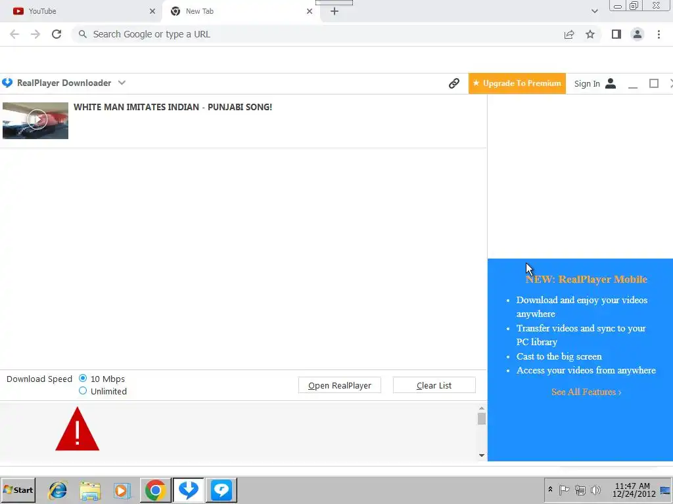Launch Internet Explorer from the taskbar
Screen dimensions: 673x504
click(58, 490)
